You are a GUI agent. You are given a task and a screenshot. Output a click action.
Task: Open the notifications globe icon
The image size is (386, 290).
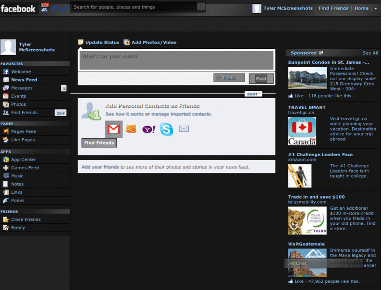(x=64, y=8)
